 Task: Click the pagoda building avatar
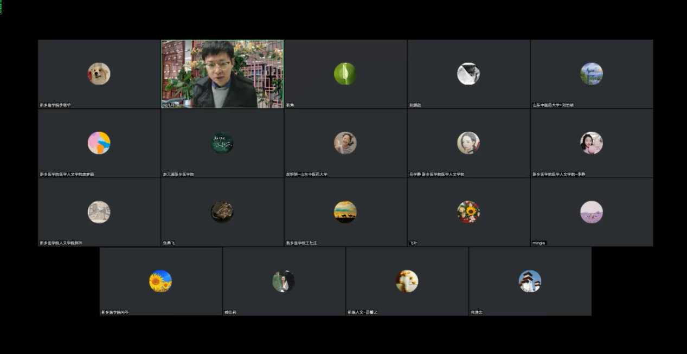pyautogui.click(x=530, y=281)
